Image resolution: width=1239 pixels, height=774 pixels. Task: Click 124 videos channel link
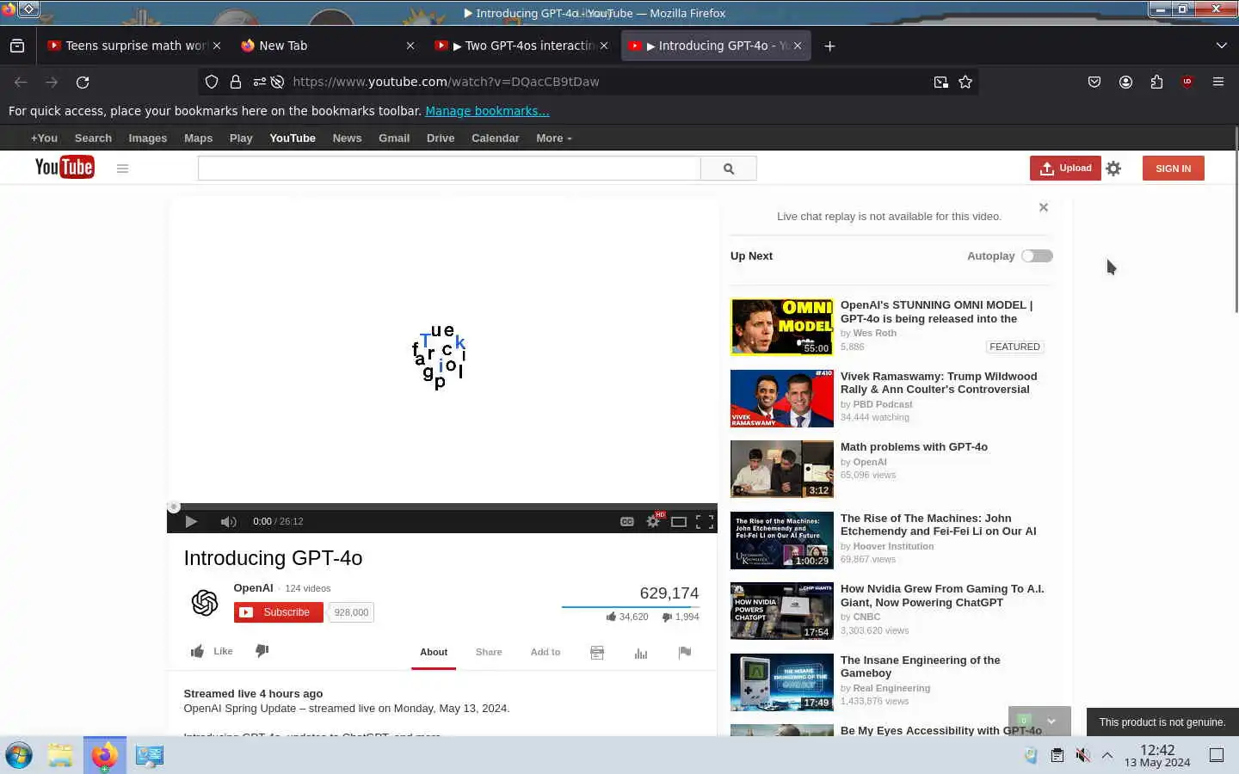pos(307,588)
